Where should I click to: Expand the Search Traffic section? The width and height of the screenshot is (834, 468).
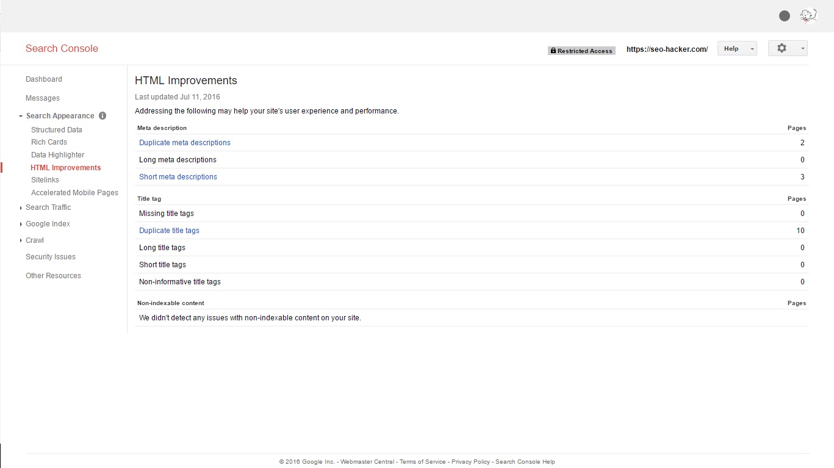(48, 207)
